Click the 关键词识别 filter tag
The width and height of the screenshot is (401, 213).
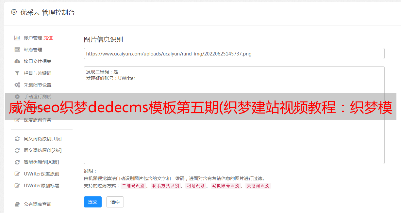click(x=258, y=186)
